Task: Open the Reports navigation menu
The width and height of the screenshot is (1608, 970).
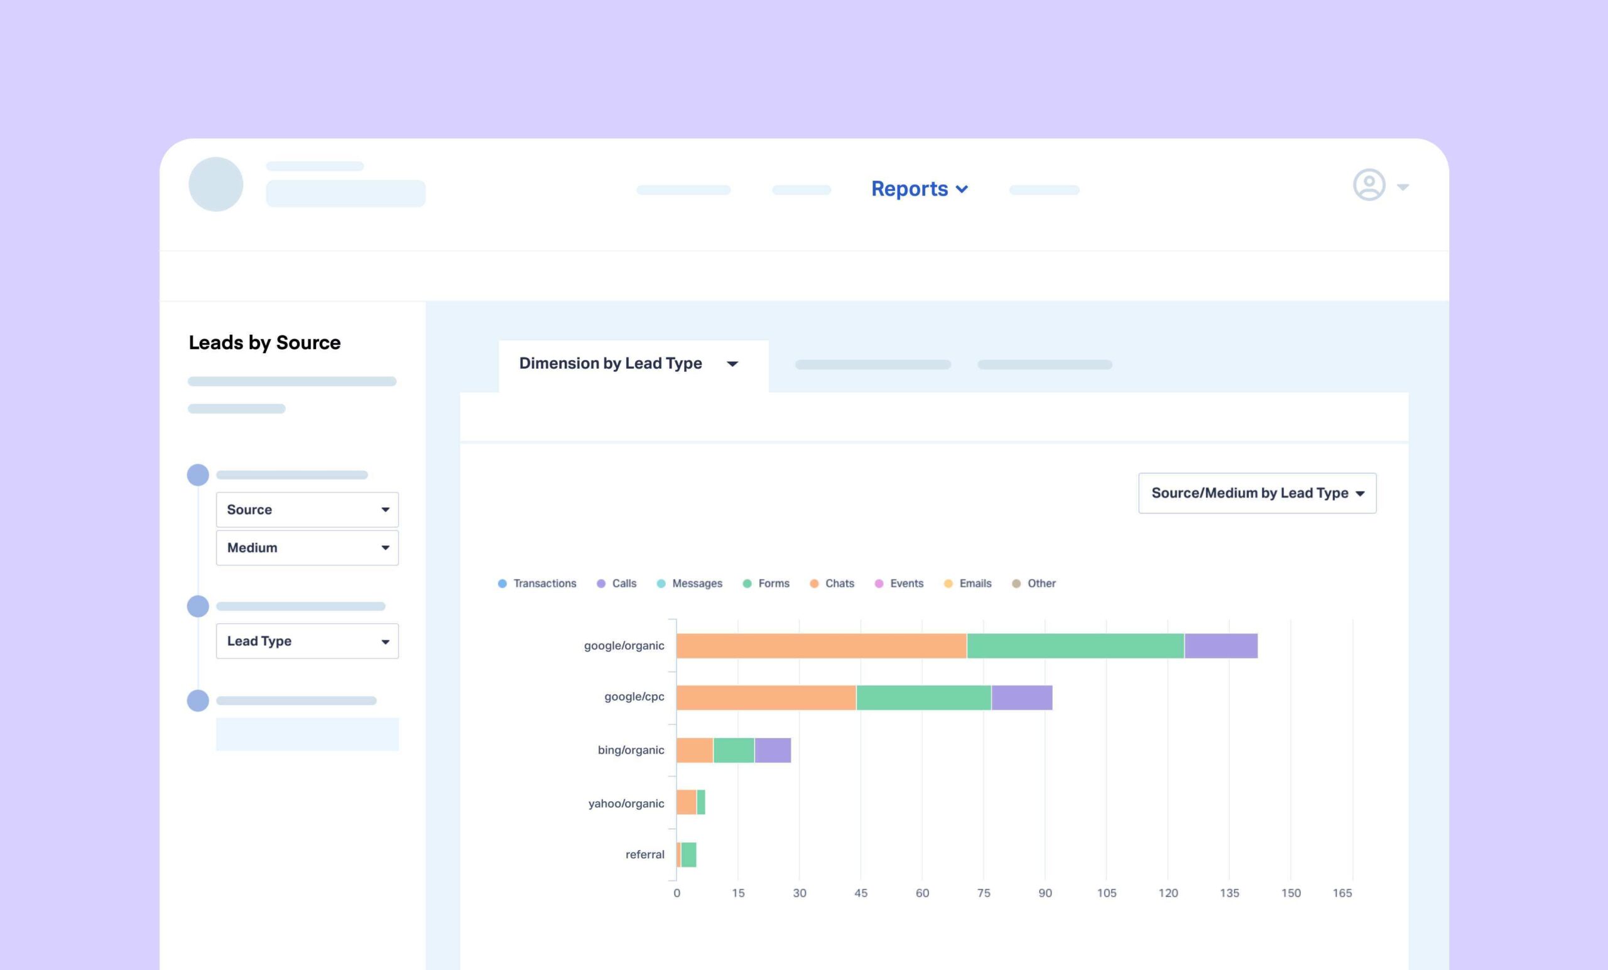Action: click(919, 188)
